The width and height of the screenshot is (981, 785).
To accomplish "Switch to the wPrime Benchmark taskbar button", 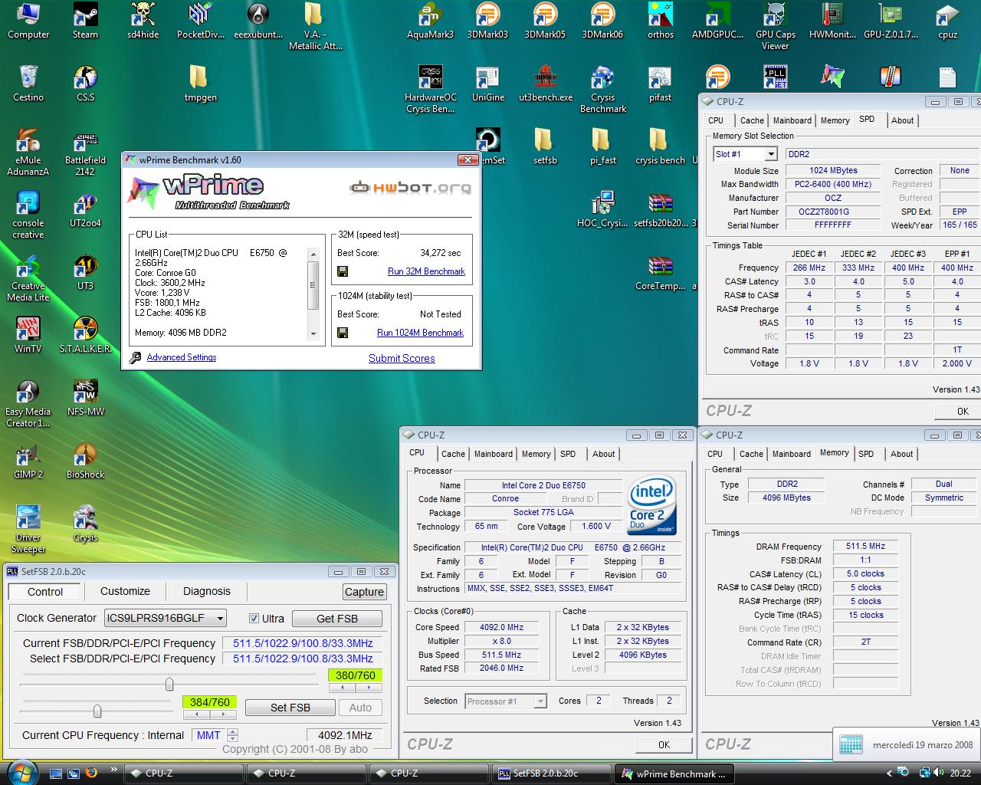I will pyautogui.click(x=674, y=774).
